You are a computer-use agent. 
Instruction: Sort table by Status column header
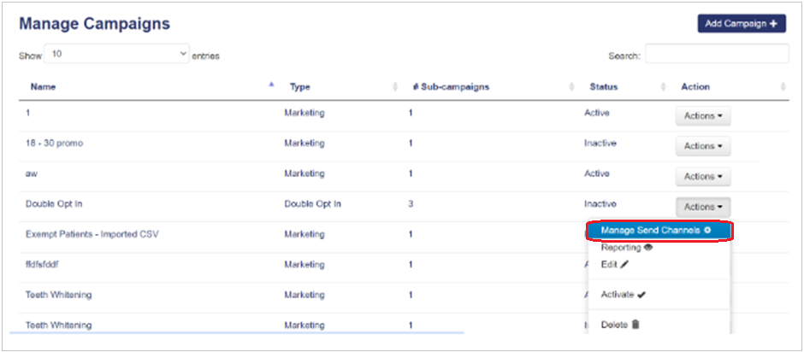click(x=604, y=86)
